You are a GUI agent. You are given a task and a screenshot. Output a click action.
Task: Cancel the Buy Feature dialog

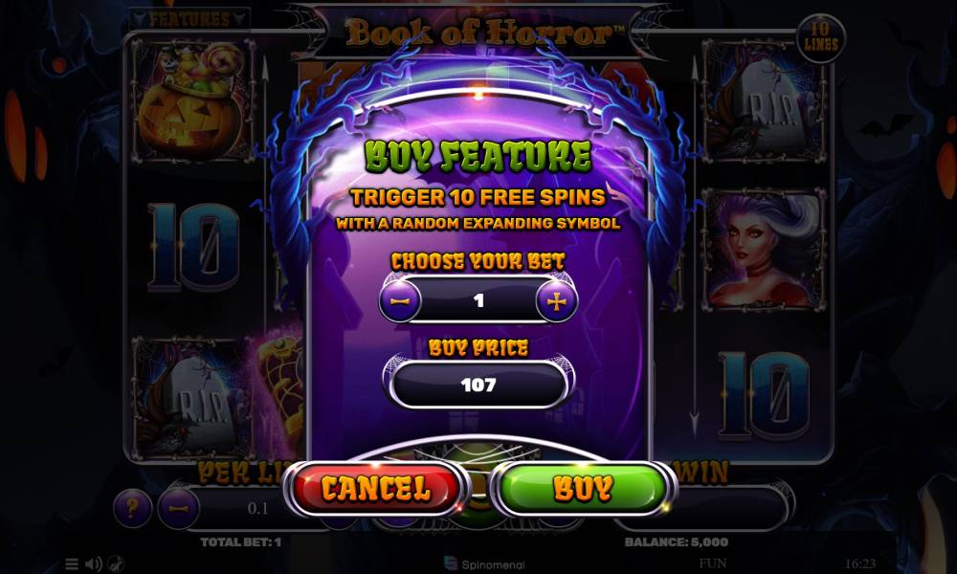(376, 489)
